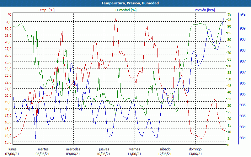Click the 35 humidity axis value
The height and width of the screenshot is (157, 251).
pyautogui.click(x=229, y=99)
